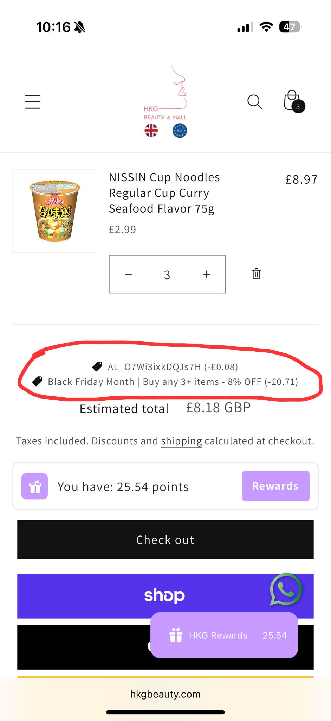Open the Nissin Cup Noodles thumbnail
The image size is (331, 721).
[54, 211]
